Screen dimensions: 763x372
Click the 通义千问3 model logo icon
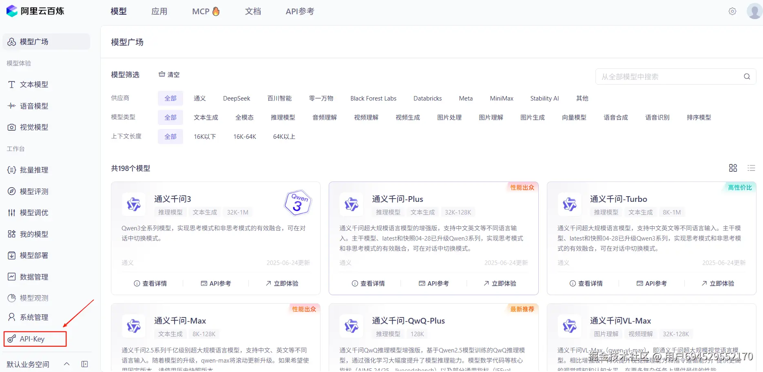click(134, 204)
